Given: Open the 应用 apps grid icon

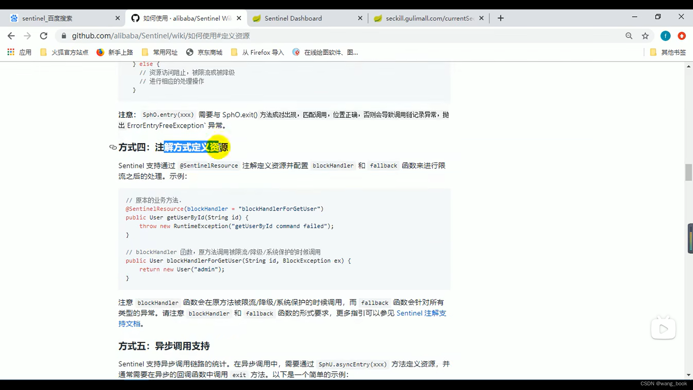Looking at the screenshot, I should pos(11,52).
